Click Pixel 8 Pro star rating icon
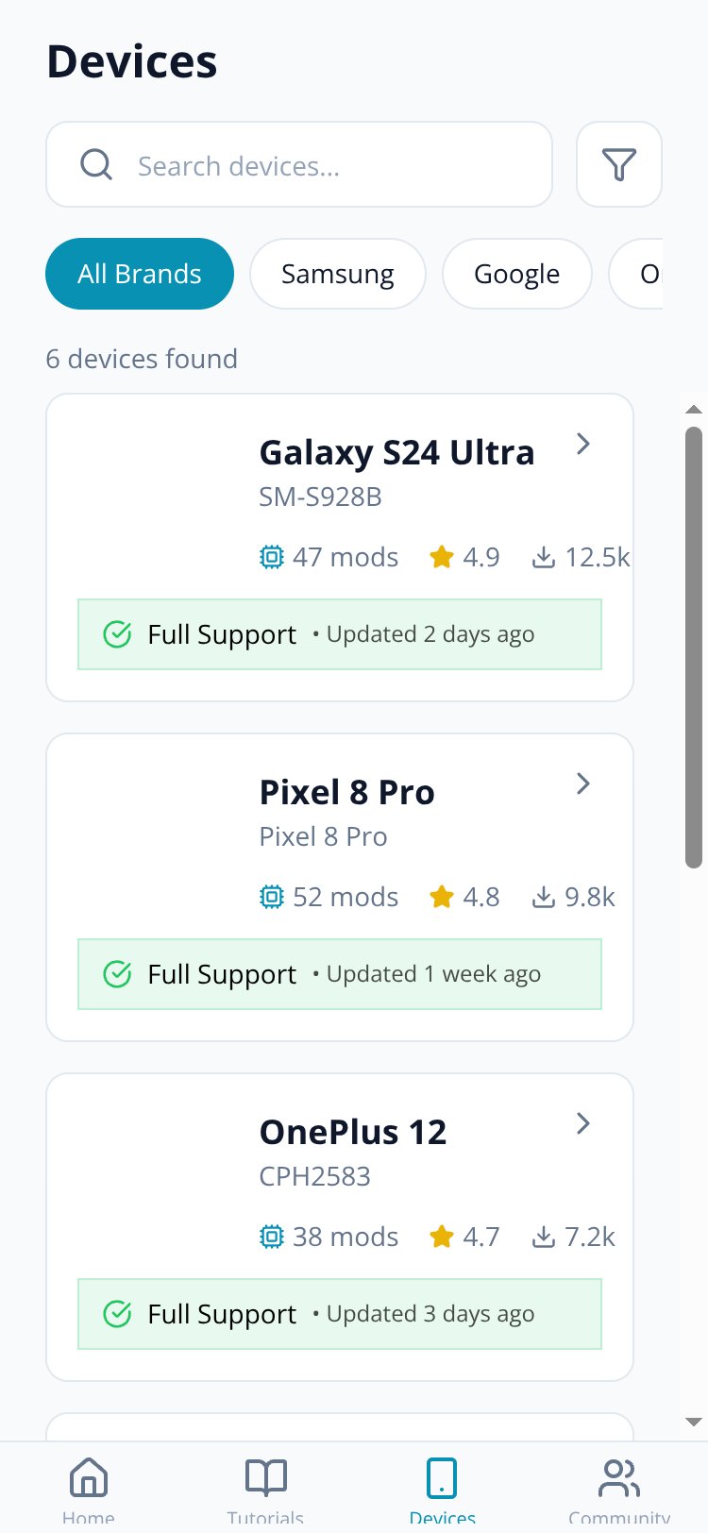The image size is (708, 1533). (x=441, y=897)
